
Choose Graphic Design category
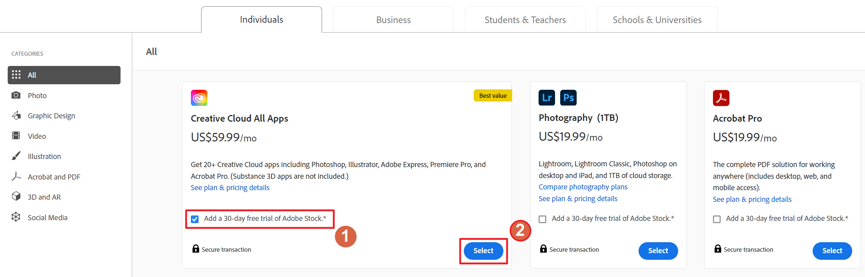coord(64,116)
